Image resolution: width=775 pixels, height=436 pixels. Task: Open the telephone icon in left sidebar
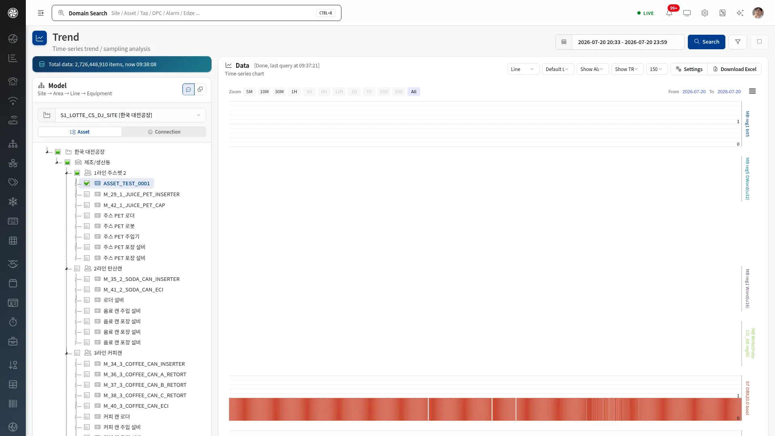click(x=13, y=81)
